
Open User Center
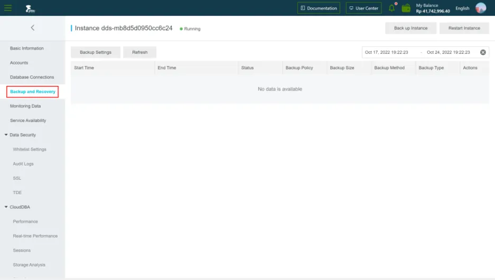[363, 8]
